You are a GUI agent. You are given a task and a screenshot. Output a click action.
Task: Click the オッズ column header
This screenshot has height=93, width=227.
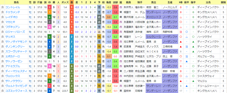(x=65, y=2)
